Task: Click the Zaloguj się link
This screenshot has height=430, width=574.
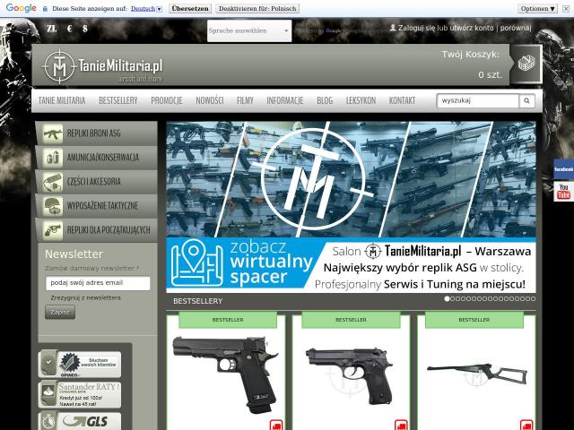Action: click(x=416, y=28)
